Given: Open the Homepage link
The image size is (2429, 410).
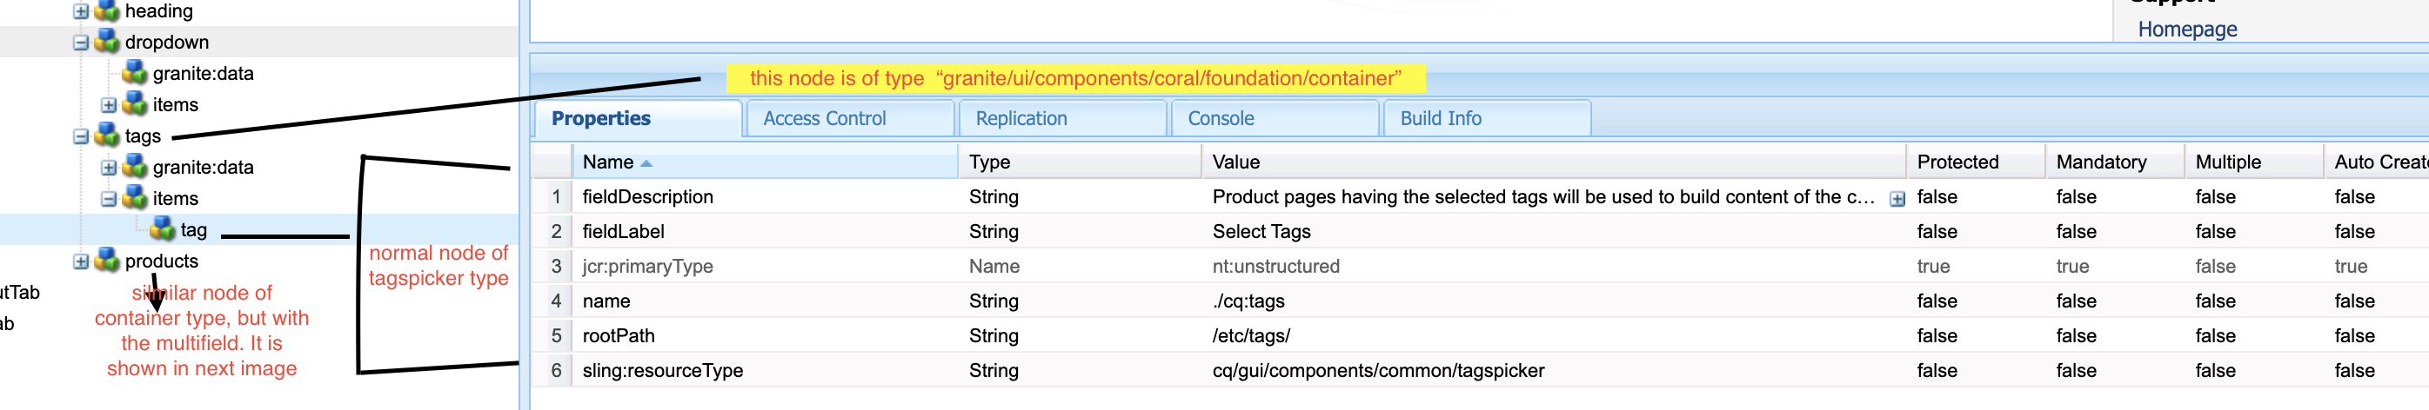Looking at the screenshot, I should (2186, 30).
